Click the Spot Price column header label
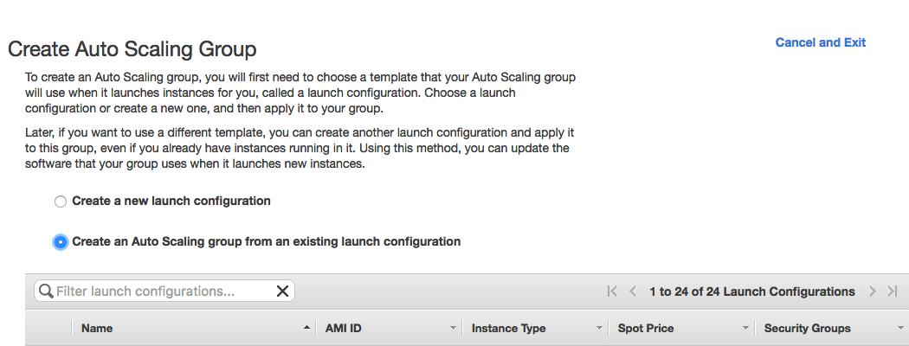This screenshot has height=346, width=909. point(646,329)
